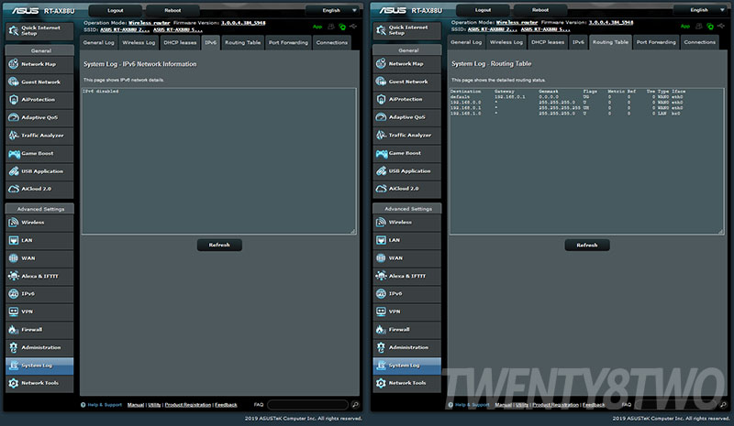Image resolution: width=734 pixels, height=426 pixels.
Task: Open Network Map icon in right window
Action: point(381,63)
